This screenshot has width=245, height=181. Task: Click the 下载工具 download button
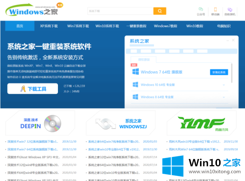[x=32, y=89]
